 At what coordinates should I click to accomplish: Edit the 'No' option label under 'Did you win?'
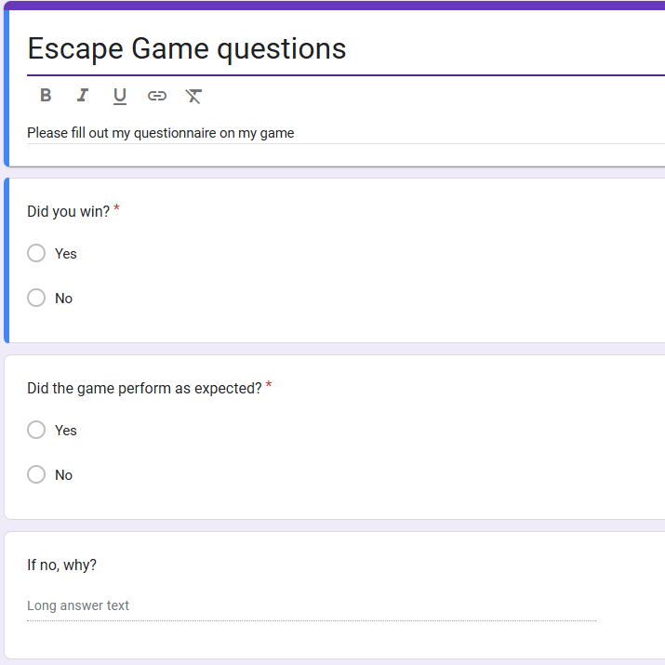point(63,299)
